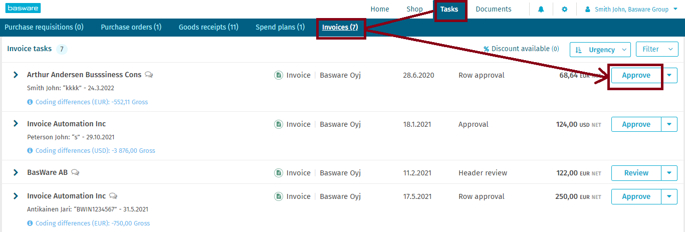This screenshot has width=685, height=232.
Task: Open dropdown arrow beside 68,64 EUR Approve button
Action: click(x=669, y=76)
